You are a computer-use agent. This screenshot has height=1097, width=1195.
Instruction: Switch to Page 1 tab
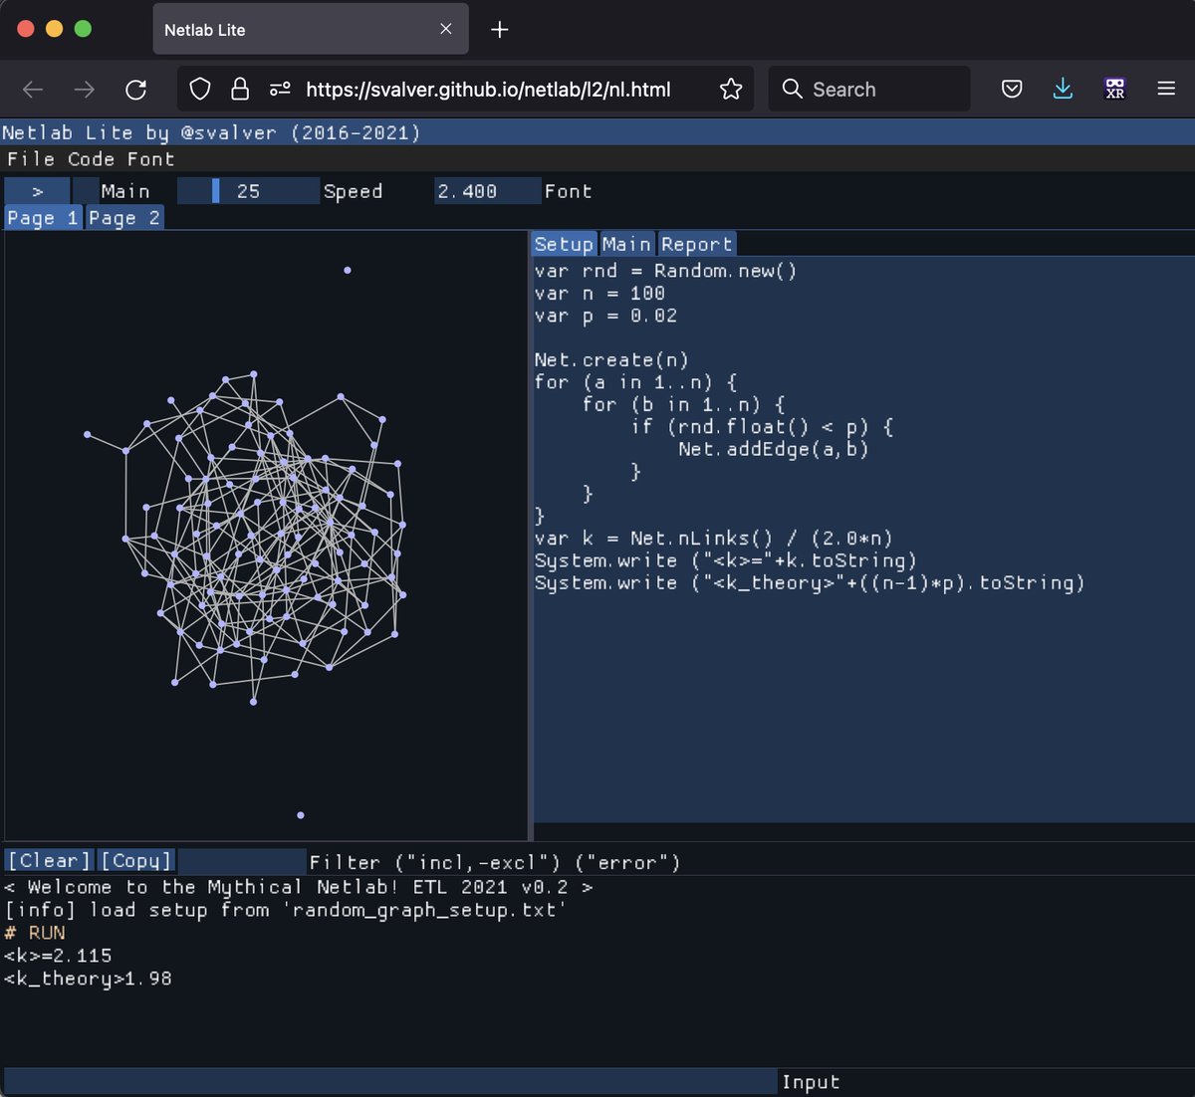click(43, 218)
